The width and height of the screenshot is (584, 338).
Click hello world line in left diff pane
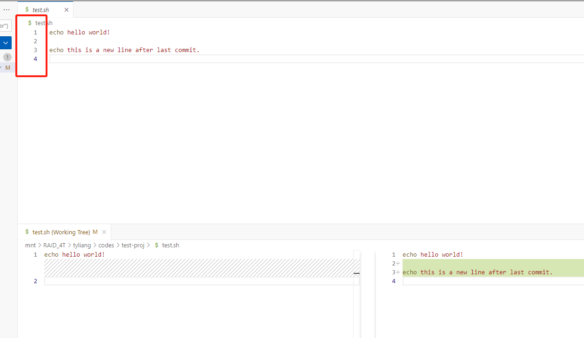[x=74, y=255]
